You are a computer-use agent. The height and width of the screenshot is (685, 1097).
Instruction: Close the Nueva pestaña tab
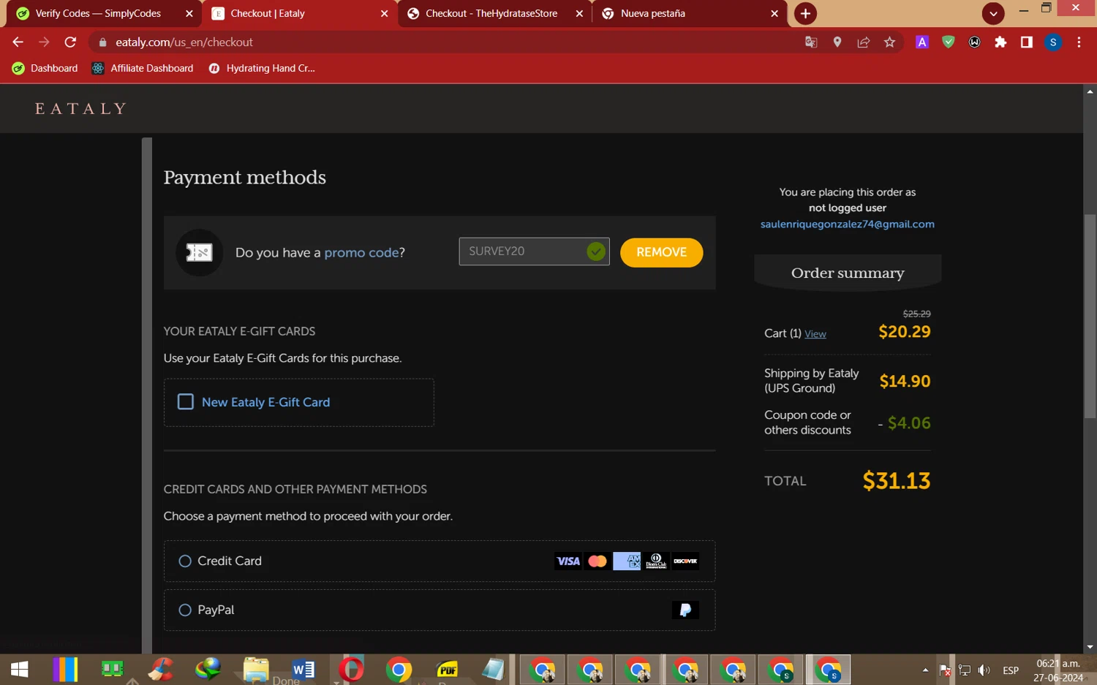point(774,13)
